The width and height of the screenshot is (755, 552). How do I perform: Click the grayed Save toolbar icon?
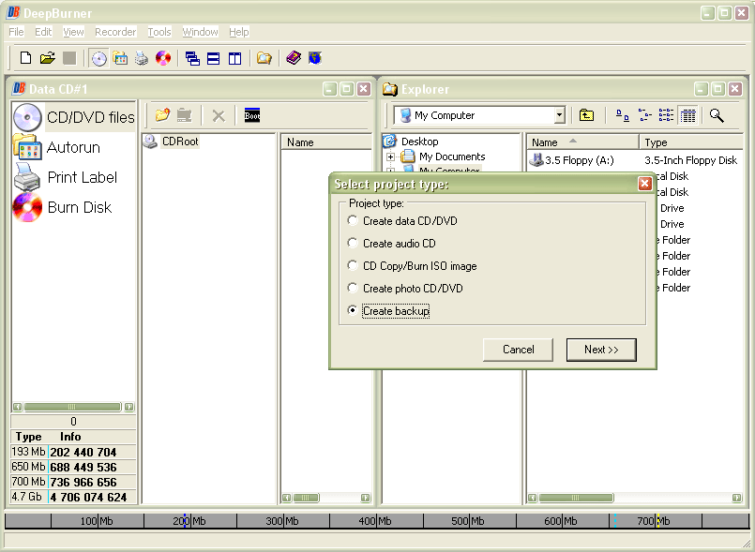point(69,58)
